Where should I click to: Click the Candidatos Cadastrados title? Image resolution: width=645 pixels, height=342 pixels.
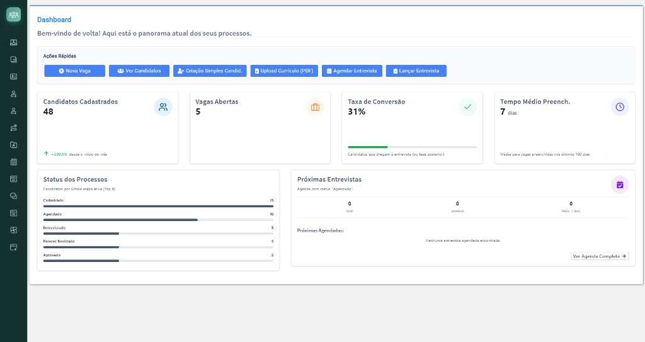click(81, 101)
